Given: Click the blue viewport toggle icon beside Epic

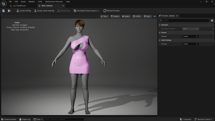Looking at the screenshot, I should (x=155, y=16).
